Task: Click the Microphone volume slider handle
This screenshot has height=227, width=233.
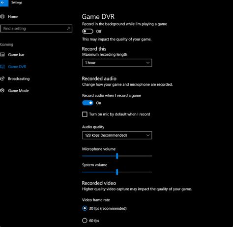Action: coord(117,156)
